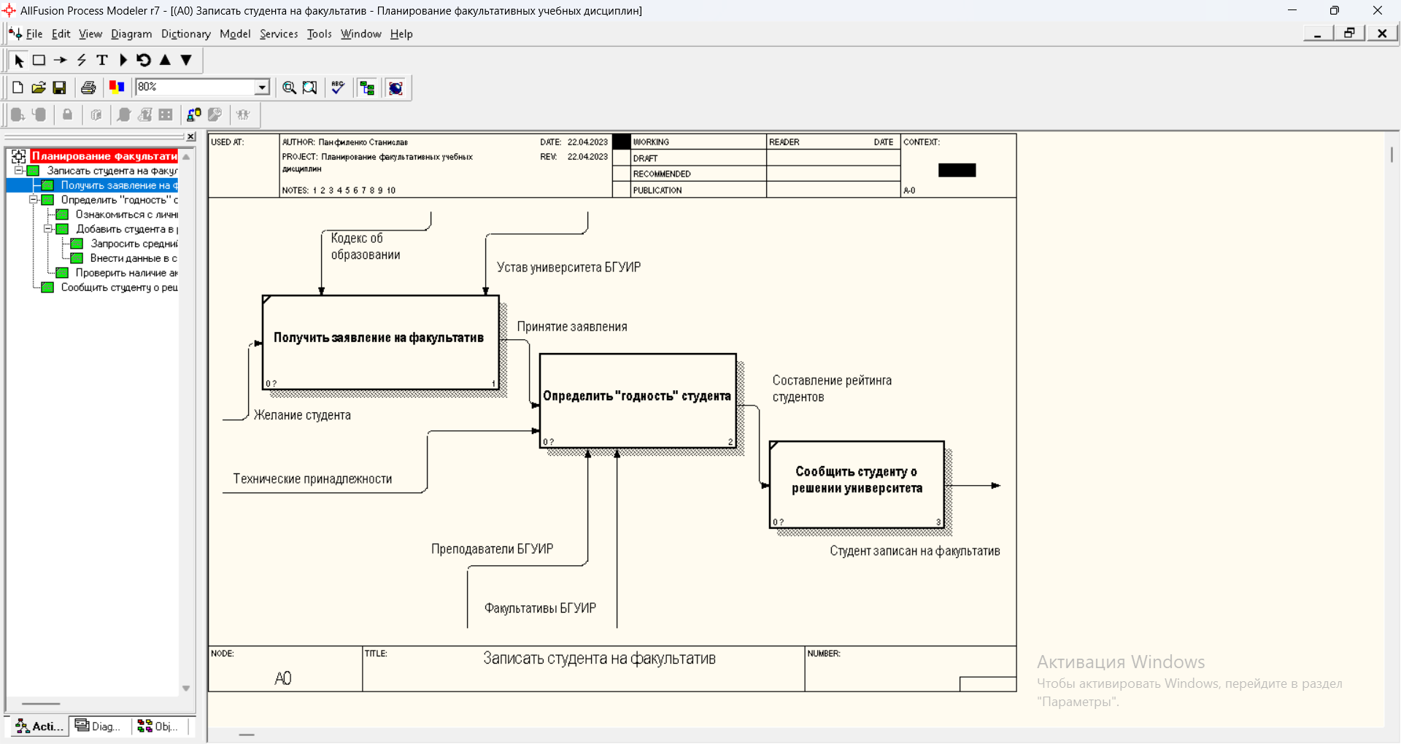1401x744 pixels.
Task: Open the Report Builder color icon
Action: (117, 88)
